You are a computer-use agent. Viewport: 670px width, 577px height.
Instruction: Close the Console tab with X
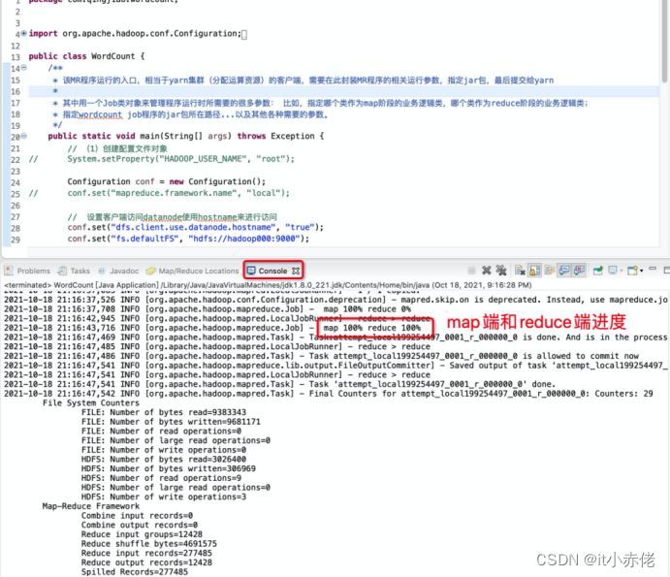click(296, 271)
